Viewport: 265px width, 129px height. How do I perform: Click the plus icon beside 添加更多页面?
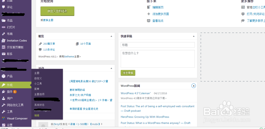pos(149,14)
